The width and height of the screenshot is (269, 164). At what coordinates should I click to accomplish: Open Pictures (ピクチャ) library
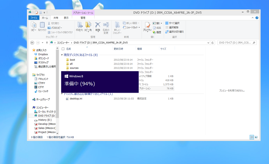[42, 83]
